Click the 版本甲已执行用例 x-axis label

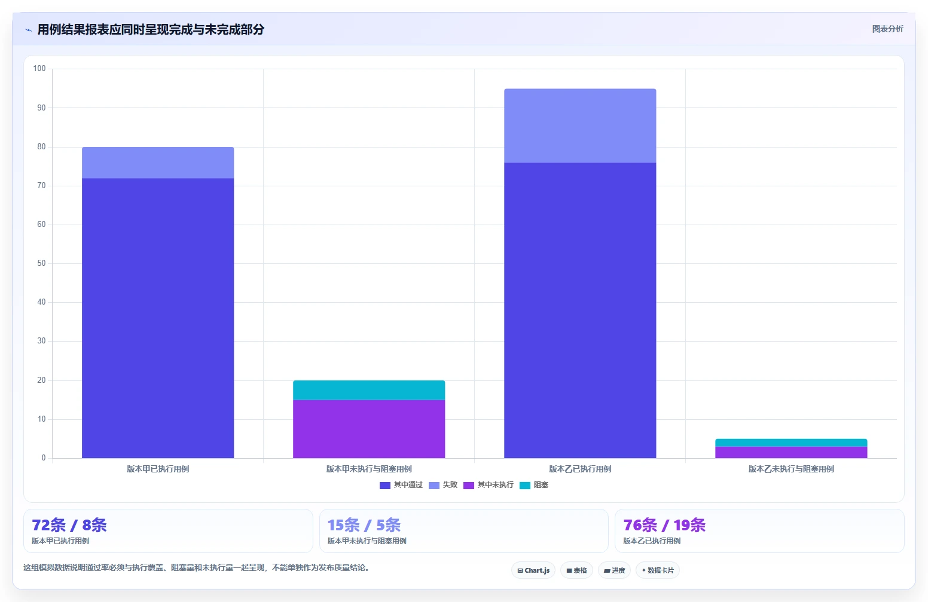click(x=158, y=469)
